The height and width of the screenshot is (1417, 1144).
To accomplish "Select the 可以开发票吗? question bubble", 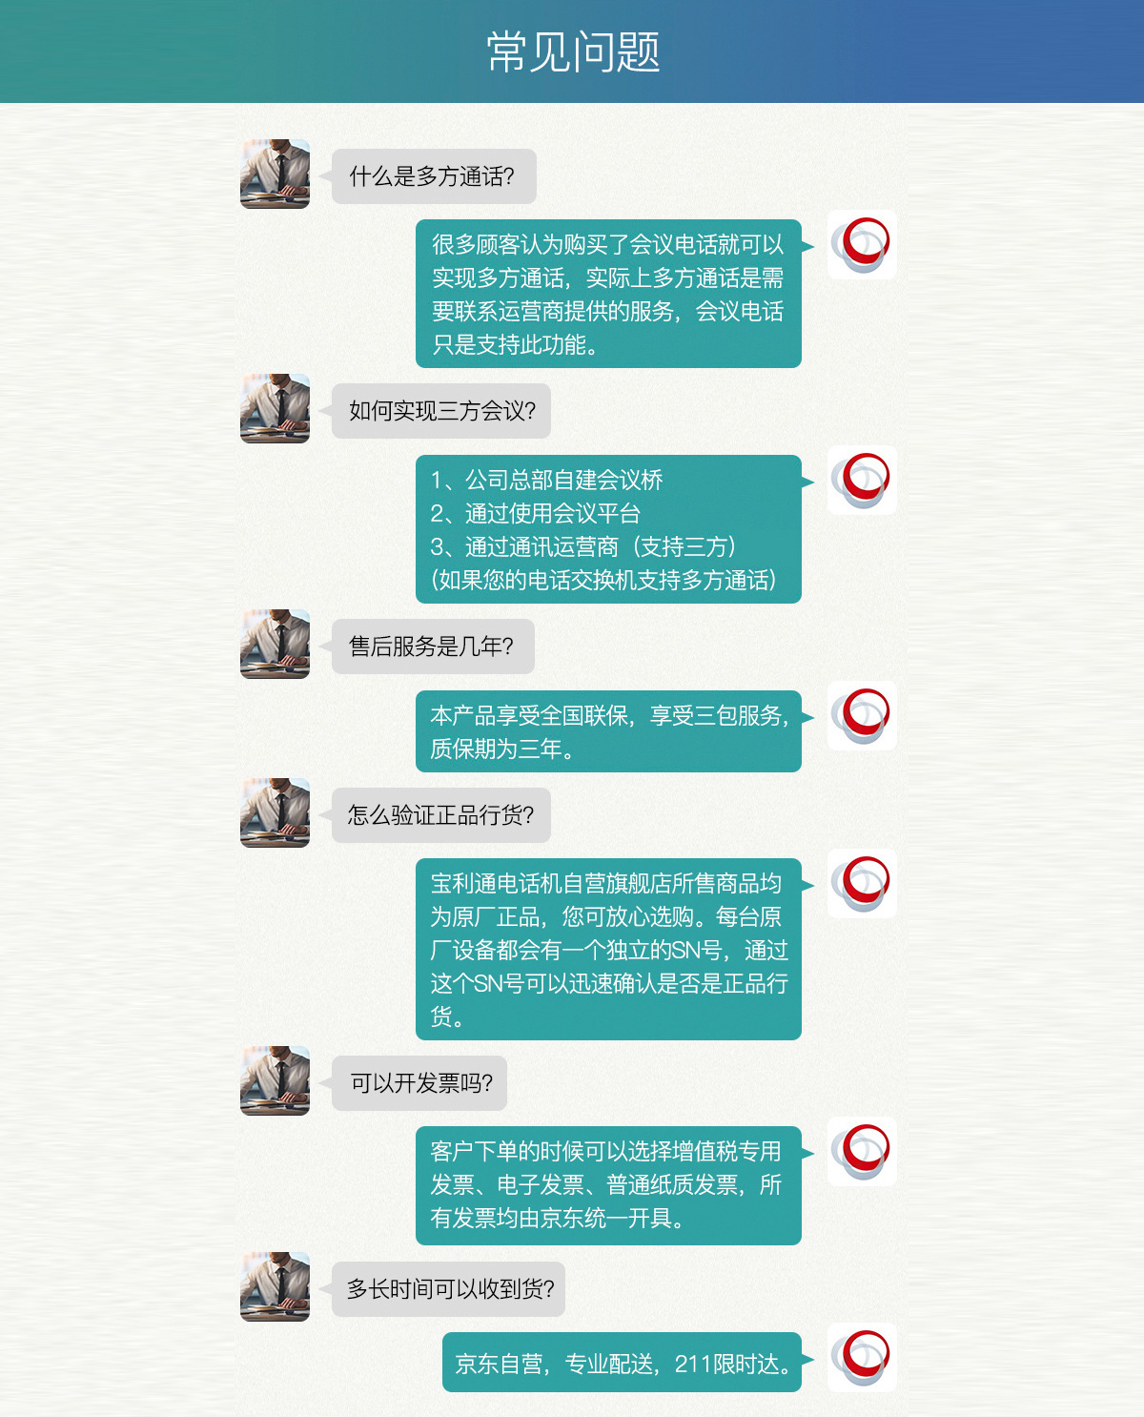I will tap(419, 1083).
